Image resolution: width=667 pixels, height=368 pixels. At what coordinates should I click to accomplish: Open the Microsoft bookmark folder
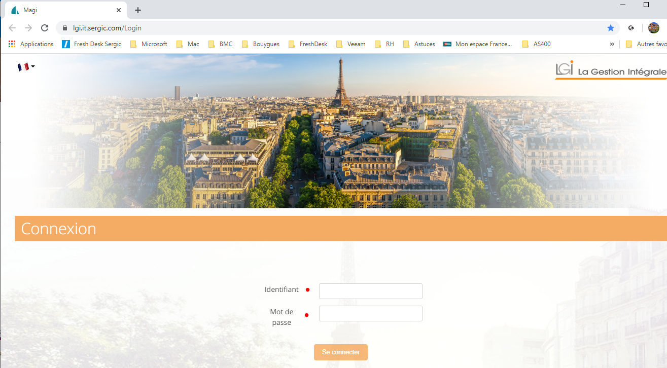click(149, 44)
